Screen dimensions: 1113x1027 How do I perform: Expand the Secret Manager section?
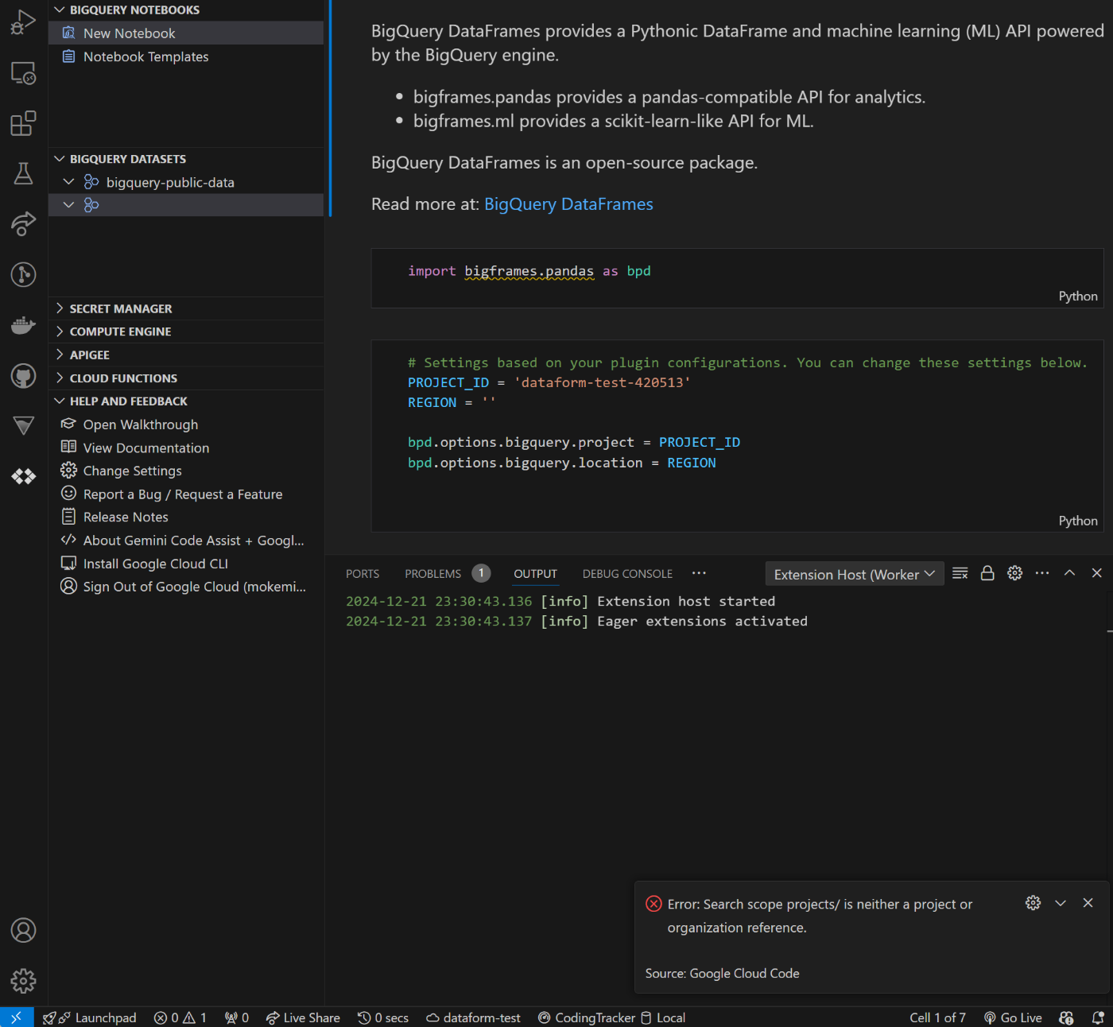[60, 308]
